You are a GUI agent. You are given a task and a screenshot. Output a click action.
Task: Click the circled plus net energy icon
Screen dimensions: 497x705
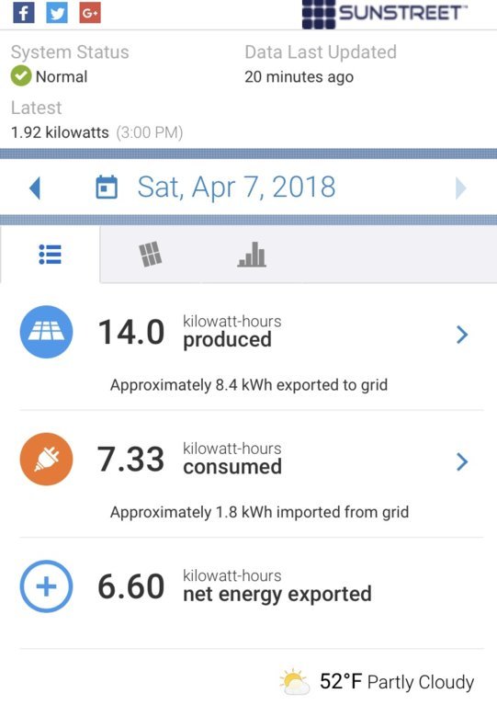[46, 586]
